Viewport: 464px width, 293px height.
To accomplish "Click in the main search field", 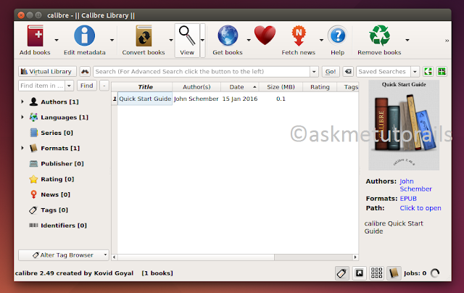I will 202,71.
